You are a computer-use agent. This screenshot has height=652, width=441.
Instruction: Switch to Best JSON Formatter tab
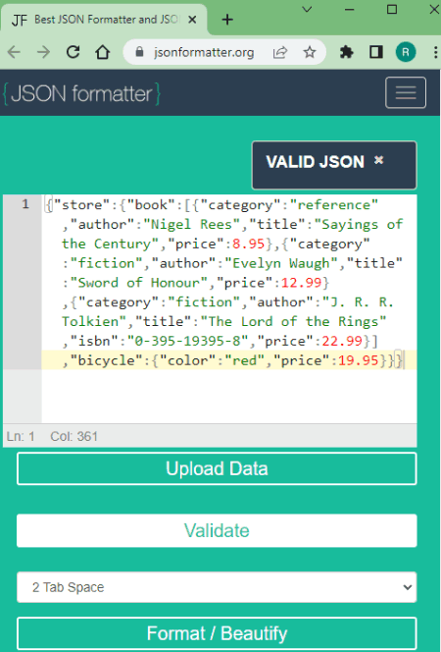point(104,20)
